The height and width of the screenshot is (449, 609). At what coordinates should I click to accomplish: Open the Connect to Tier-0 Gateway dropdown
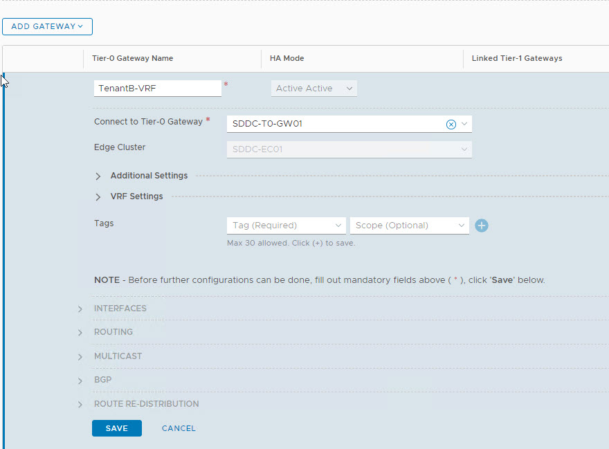464,124
